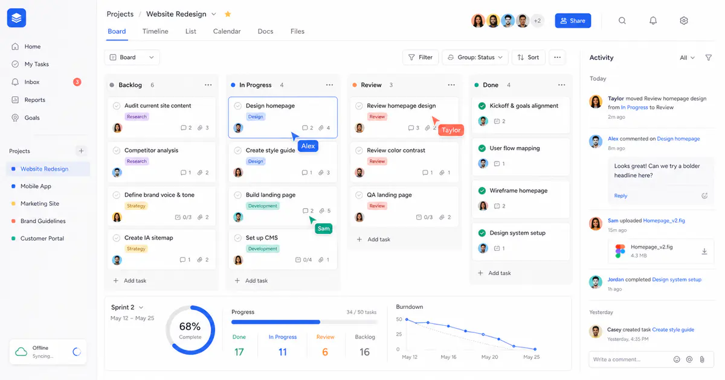
Task: Switch to the List tab
Action: coord(191,31)
